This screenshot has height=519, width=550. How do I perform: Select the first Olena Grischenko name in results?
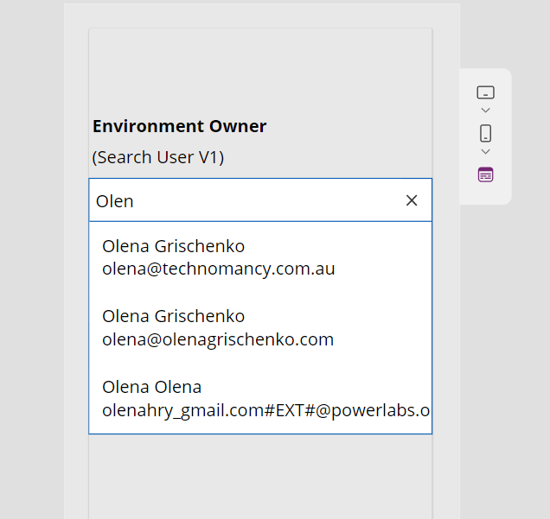(173, 246)
